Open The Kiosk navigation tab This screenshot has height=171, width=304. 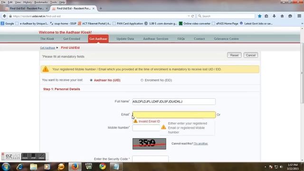click(x=47, y=39)
